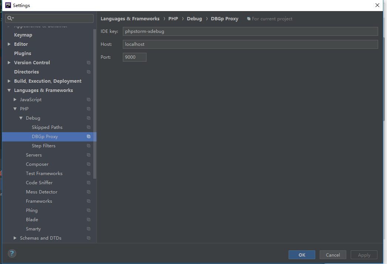Screen dimensions: 387x264
Task: Click the For current project icon in header
Action: tap(249, 19)
